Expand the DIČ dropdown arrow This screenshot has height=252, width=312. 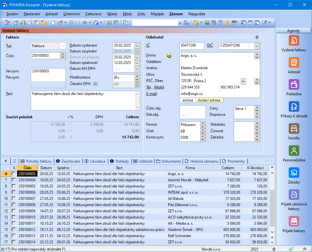[x=257, y=46]
